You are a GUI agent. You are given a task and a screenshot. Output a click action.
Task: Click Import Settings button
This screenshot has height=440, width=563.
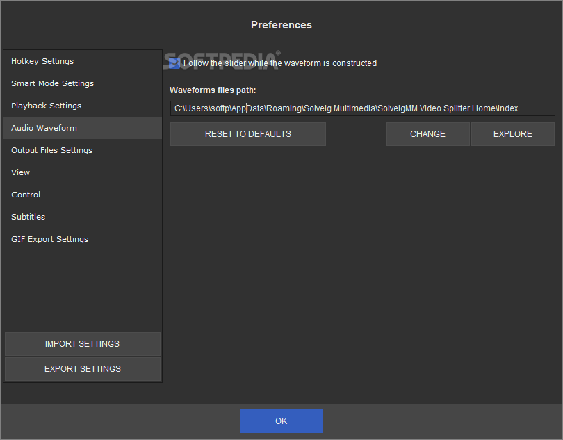point(83,344)
